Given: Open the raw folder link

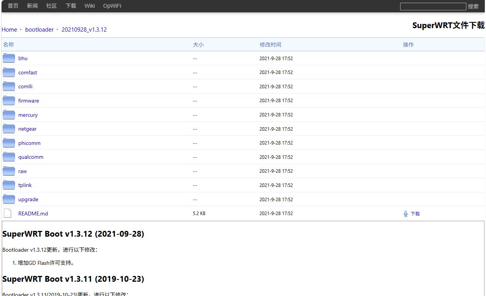Looking at the screenshot, I should [x=22, y=171].
